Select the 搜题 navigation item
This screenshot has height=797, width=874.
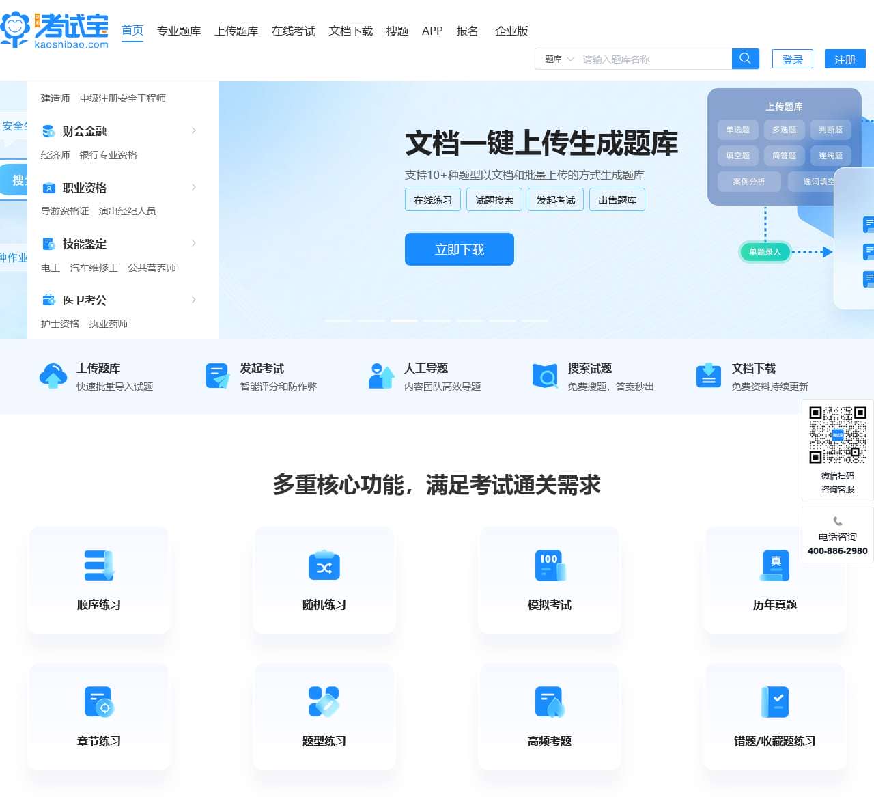coord(397,31)
